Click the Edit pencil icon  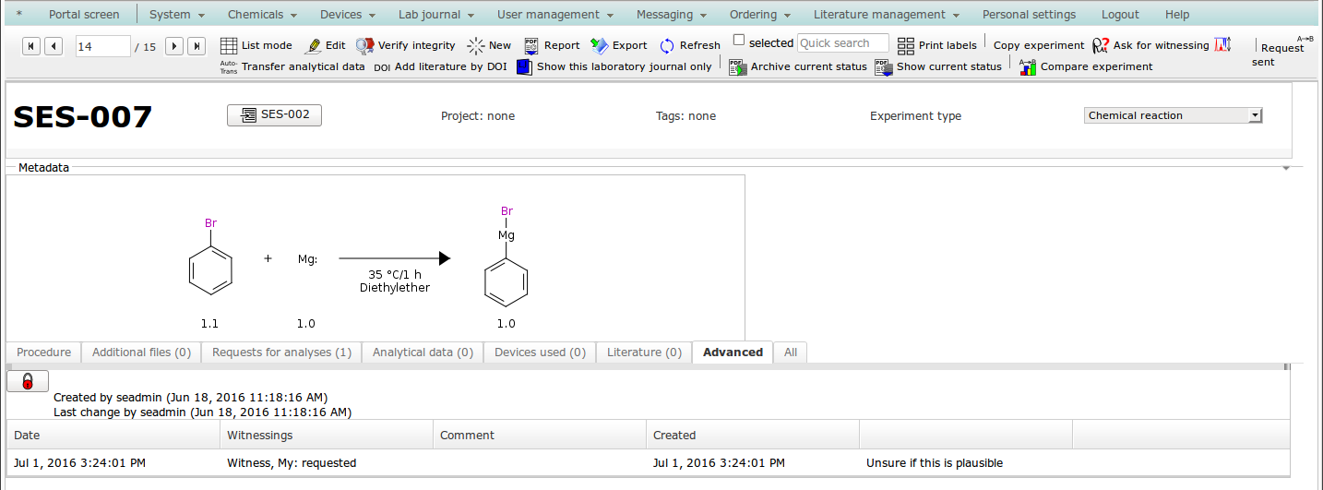pyautogui.click(x=313, y=45)
